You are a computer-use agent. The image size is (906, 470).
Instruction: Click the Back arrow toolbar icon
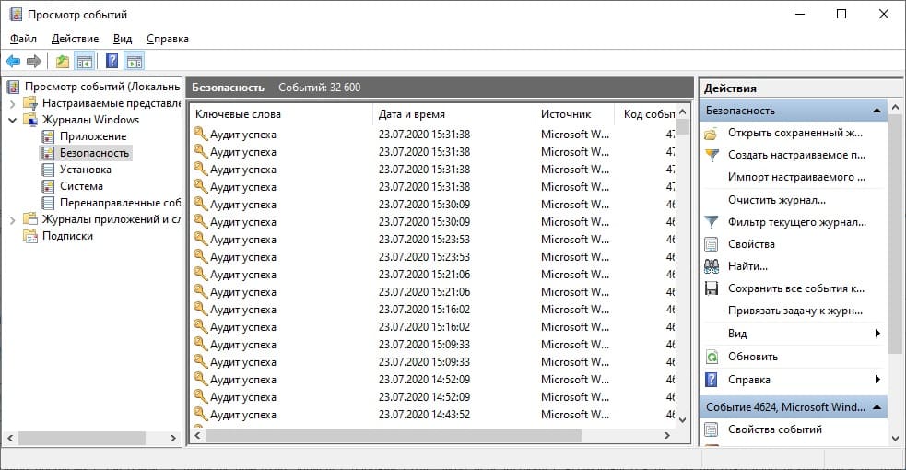pos(13,61)
